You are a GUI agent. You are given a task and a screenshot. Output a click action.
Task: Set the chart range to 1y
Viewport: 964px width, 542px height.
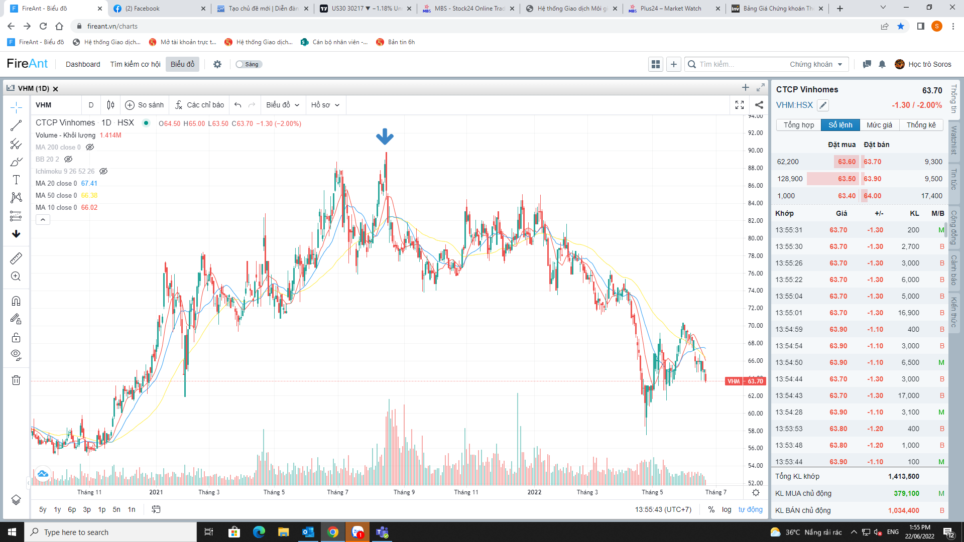[x=57, y=509]
